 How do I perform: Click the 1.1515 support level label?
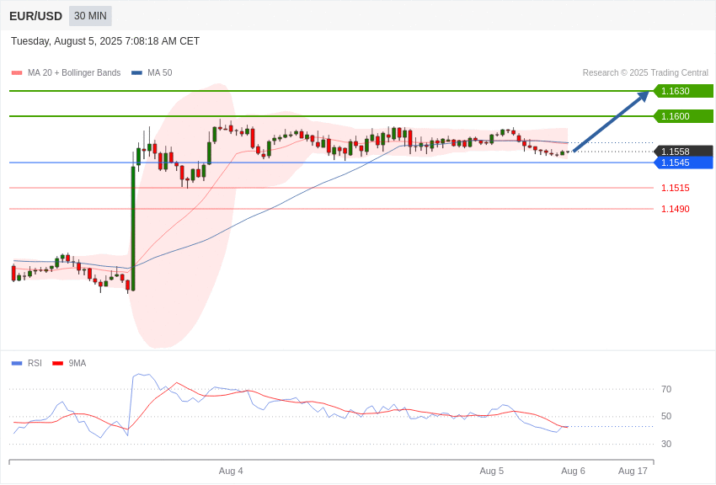[x=676, y=188]
